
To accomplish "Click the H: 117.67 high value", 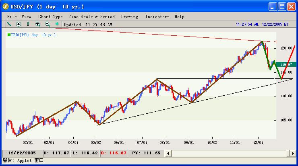I will 56,153.
